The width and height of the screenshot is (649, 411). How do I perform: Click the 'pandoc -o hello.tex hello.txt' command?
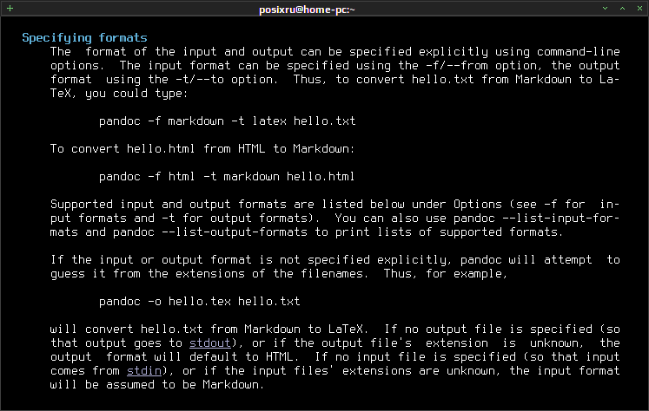(200, 301)
